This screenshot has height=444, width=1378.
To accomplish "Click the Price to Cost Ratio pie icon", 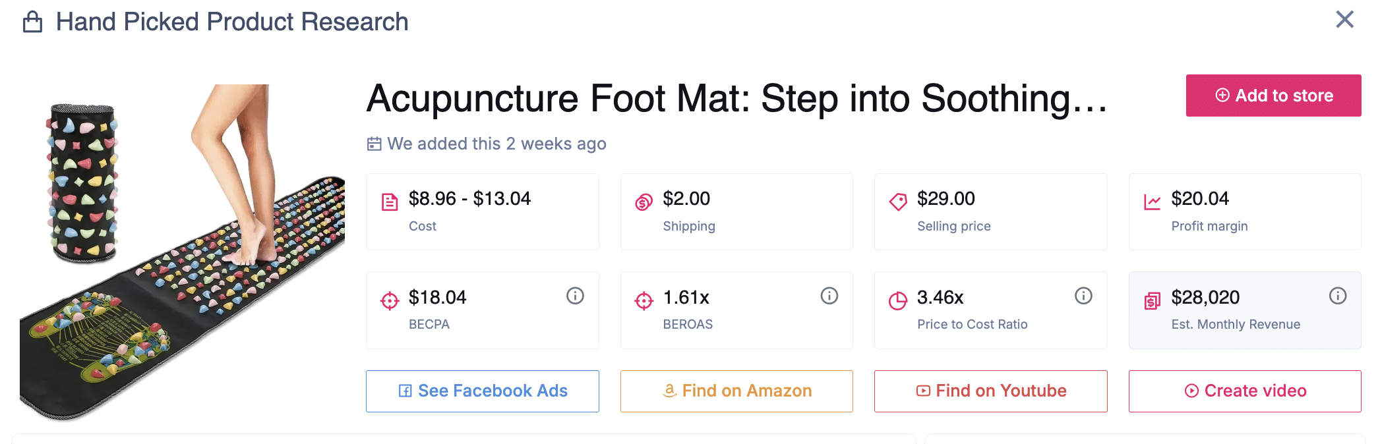I will [x=898, y=300].
